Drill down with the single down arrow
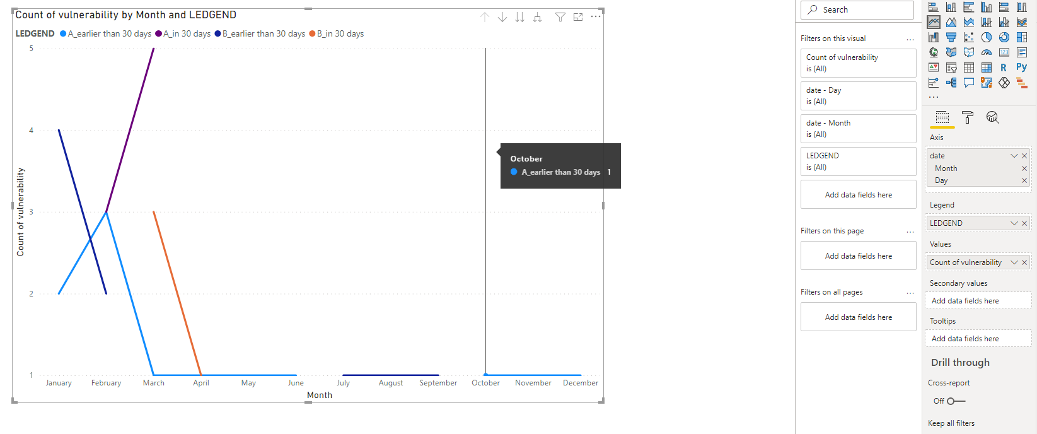1037x434 pixels. click(x=502, y=17)
